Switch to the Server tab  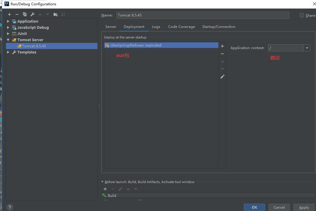111,27
